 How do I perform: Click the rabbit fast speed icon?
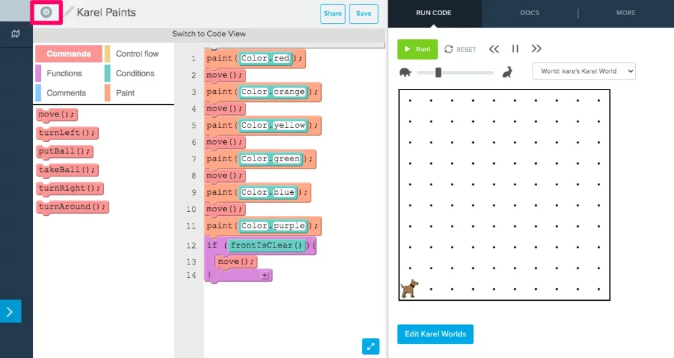(x=507, y=72)
